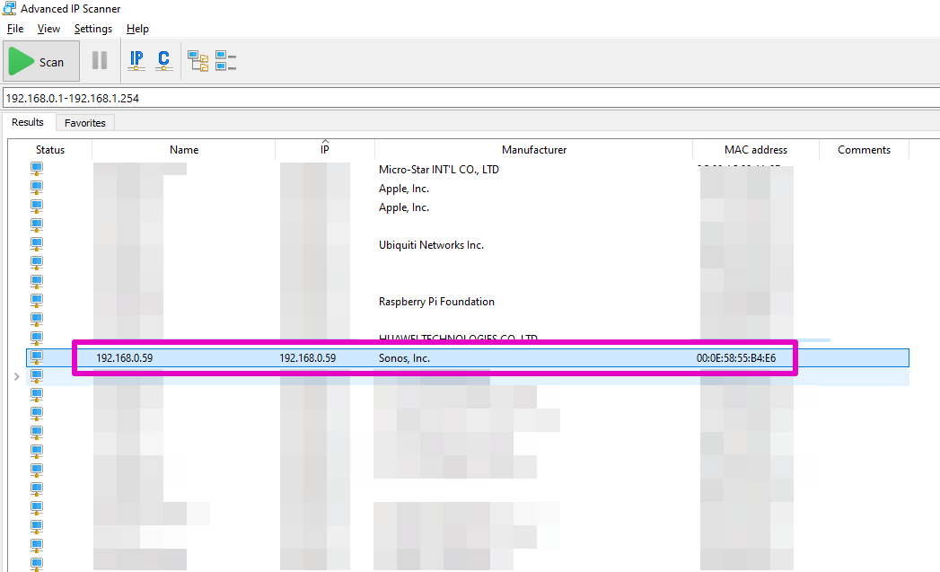Click the Micro-Star device status icon
The height and width of the screenshot is (572, 940).
coord(37,169)
